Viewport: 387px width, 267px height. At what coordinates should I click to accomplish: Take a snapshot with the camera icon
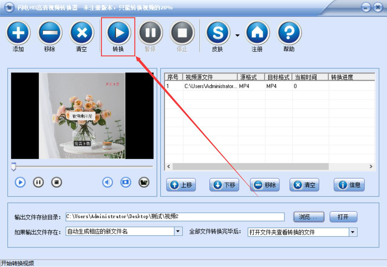pos(126,182)
